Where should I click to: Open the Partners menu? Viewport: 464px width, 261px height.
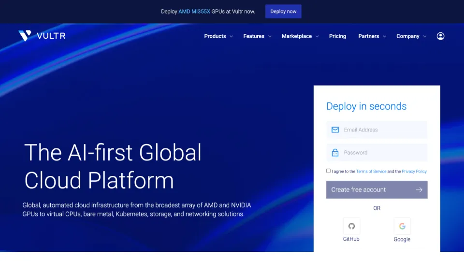tap(372, 36)
